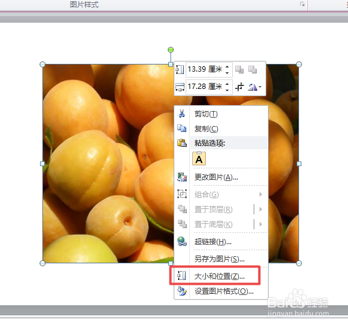Image resolution: width=348 pixels, height=326 pixels.
Task: Select 剪切(T) from context menu
Action: (221, 114)
